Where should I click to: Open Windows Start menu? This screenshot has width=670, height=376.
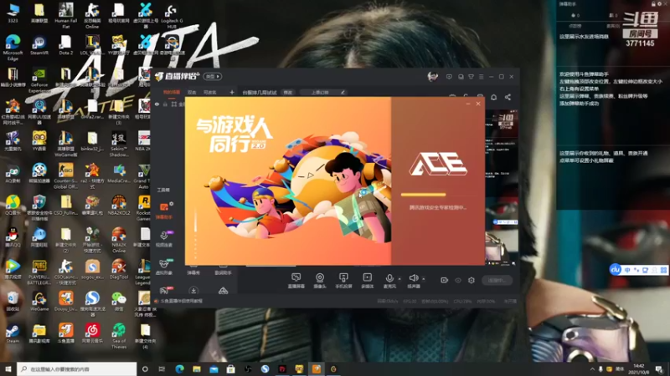[x=8, y=368]
